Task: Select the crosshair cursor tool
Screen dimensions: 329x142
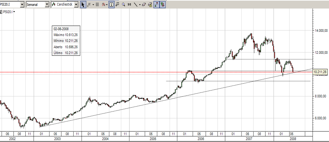Action: click(89, 4)
